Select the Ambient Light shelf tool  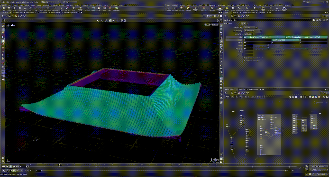254,8
